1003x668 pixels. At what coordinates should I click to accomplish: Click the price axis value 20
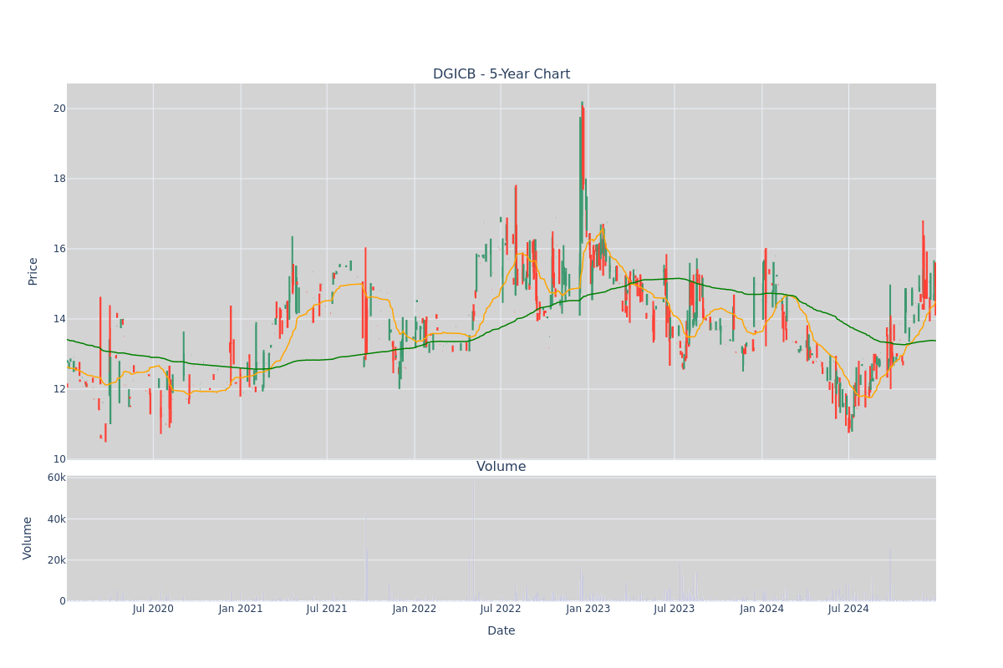pyautogui.click(x=59, y=109)
